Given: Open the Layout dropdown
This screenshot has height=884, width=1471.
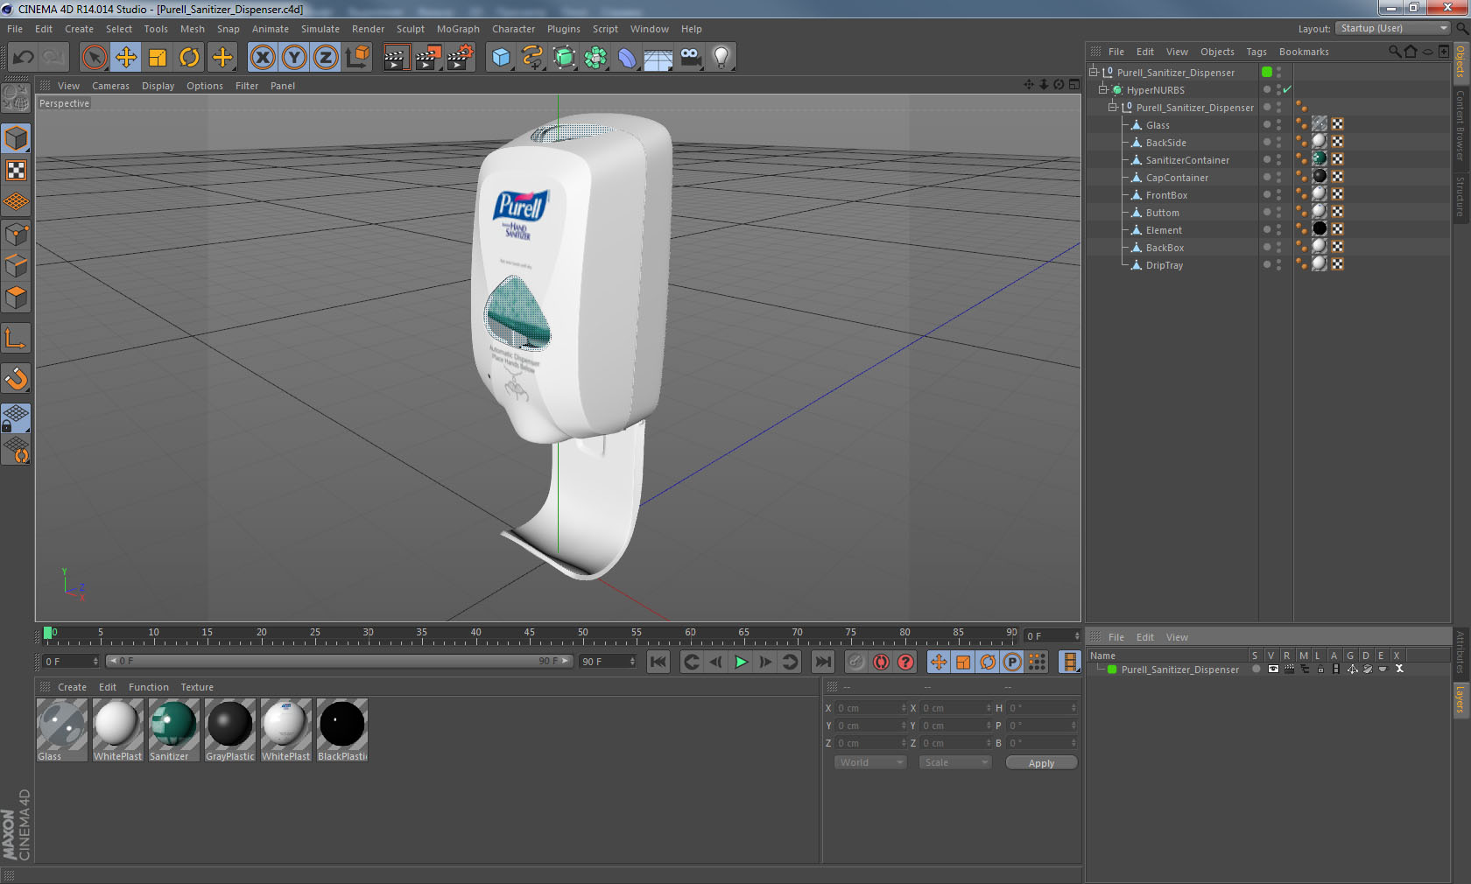Looking at the screenshot, I should point(1394,28).
